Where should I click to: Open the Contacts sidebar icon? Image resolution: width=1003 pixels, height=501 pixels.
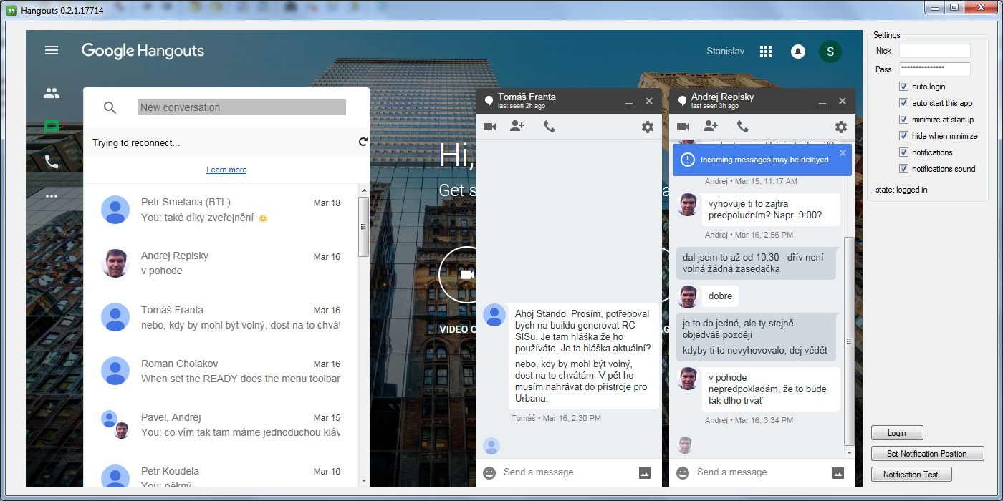[52, 93]
